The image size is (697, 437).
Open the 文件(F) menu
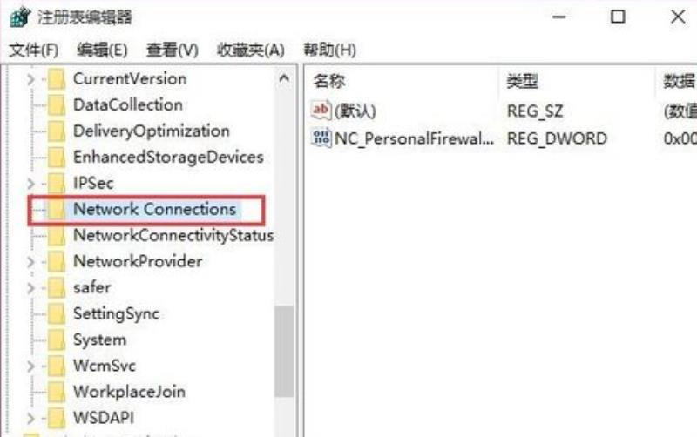click(33, 50)
